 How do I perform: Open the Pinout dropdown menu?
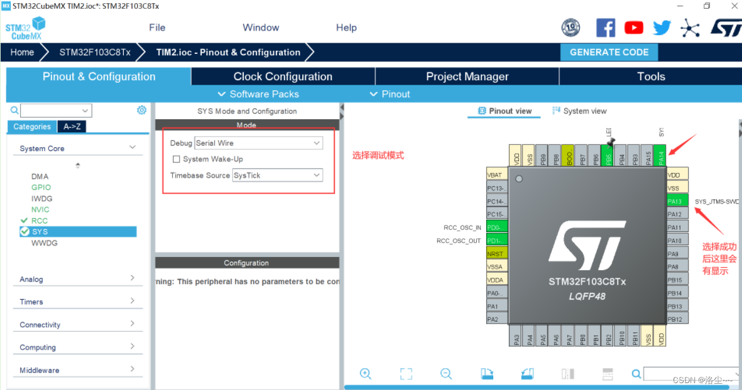[390, 94]
